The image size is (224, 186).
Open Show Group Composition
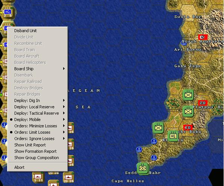37,158
